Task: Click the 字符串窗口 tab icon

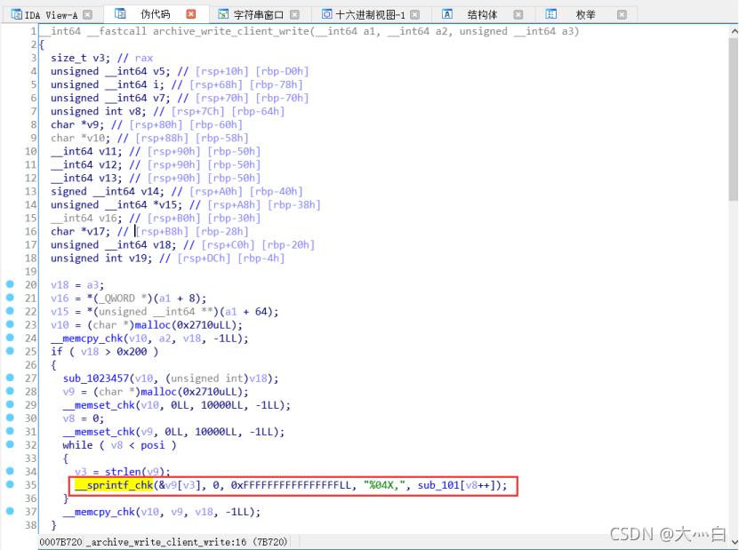Action: tap(223, 14)
